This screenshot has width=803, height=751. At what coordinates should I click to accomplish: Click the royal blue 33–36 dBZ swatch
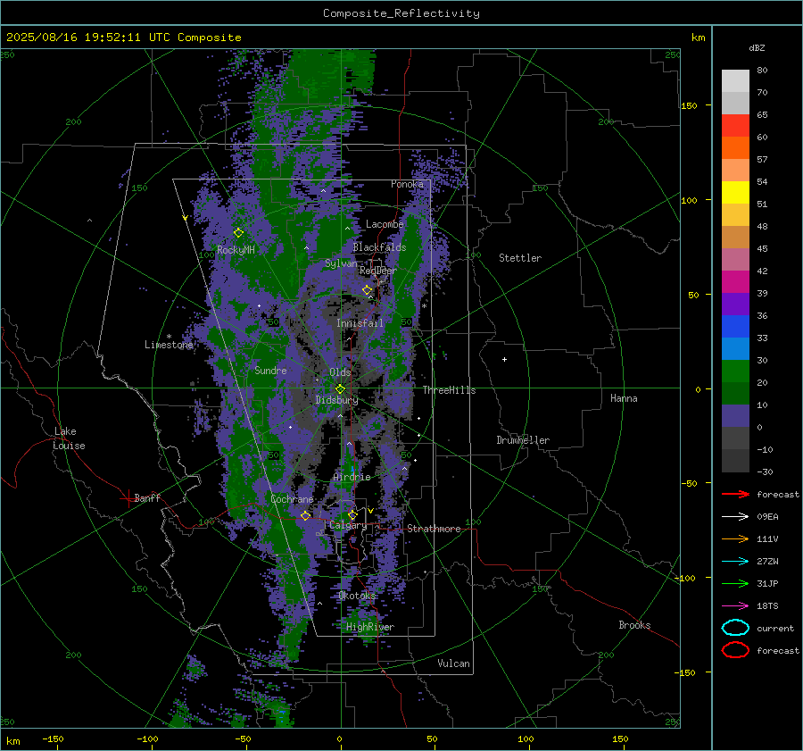point(735,327)
